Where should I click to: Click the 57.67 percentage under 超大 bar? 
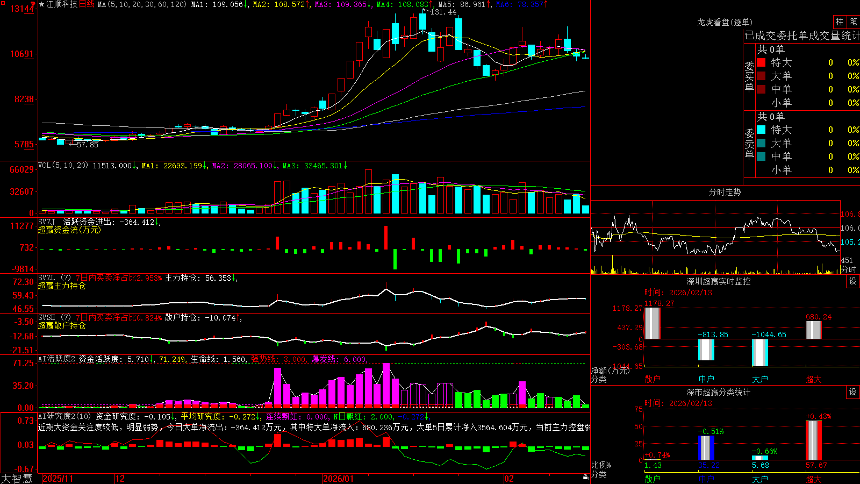(816, 465)
